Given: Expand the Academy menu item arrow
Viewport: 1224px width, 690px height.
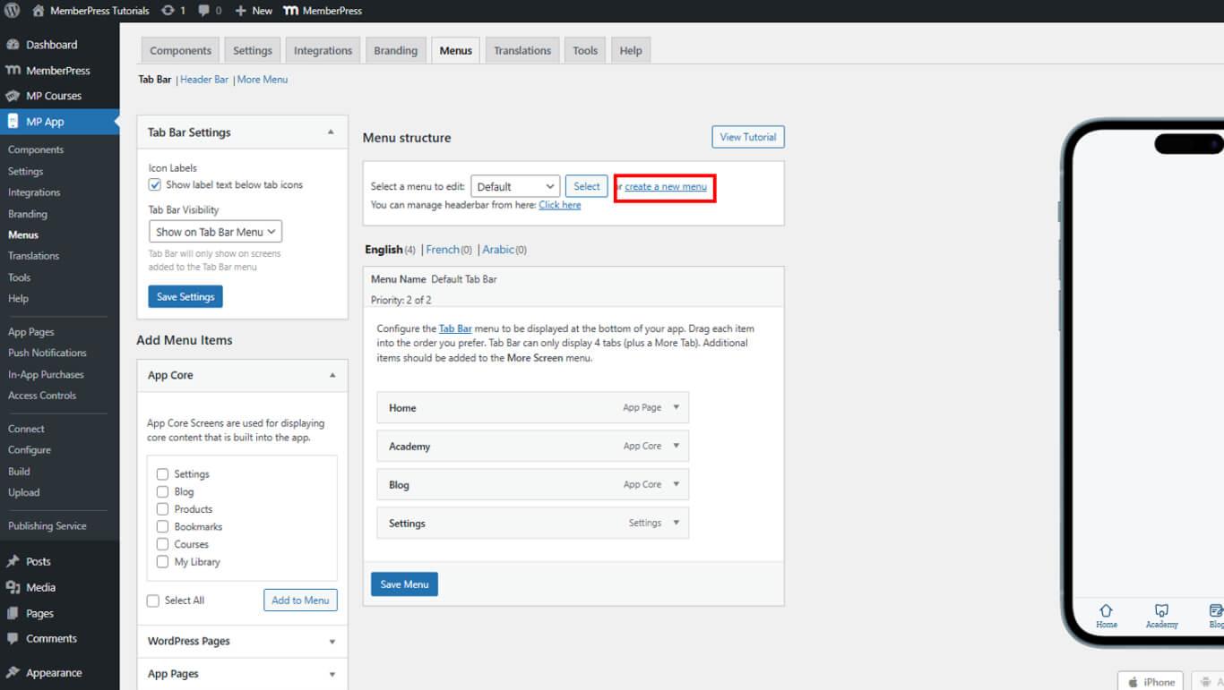Looking at the screenshot, I should point(676,446).
